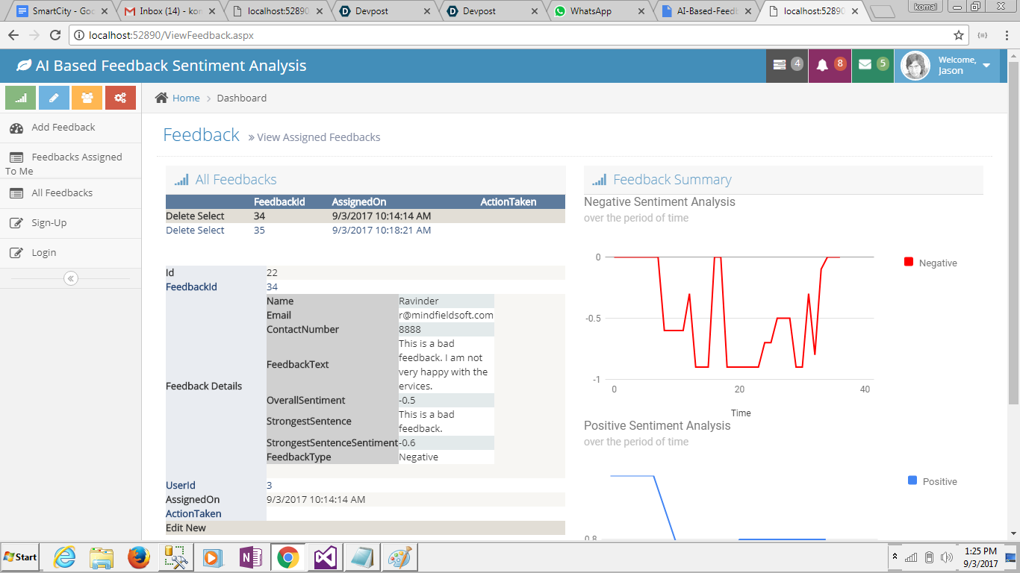This screenshot has width=1020, height=573.
Task: Click the volume speaker tray icon
Action: coord(947,557)
